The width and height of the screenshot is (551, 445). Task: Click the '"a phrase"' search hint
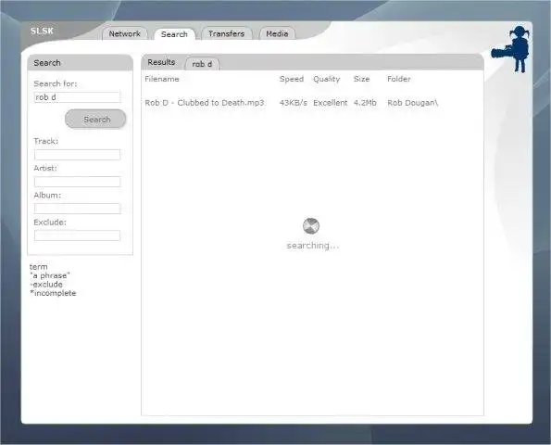coord(50,275)
